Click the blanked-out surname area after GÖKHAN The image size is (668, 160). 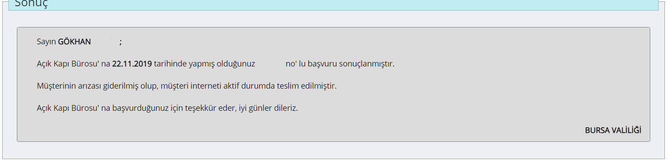105,42
